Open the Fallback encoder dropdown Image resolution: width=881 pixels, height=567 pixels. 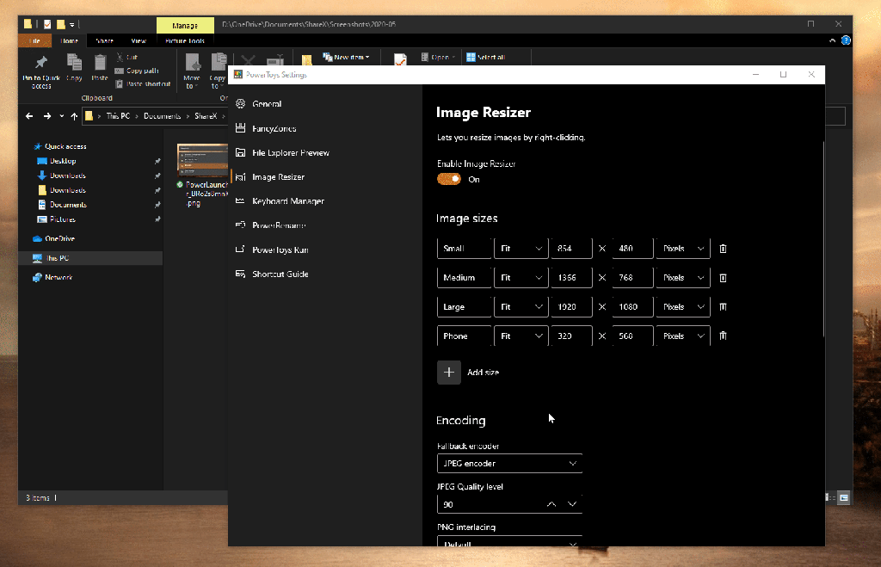pos(509,464)
